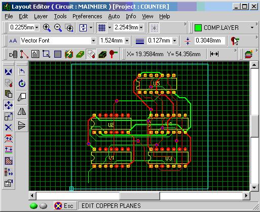Open the 2.2549mm grid size dropdown
This screenshot has width=260, height=212.
pos(141,27)
